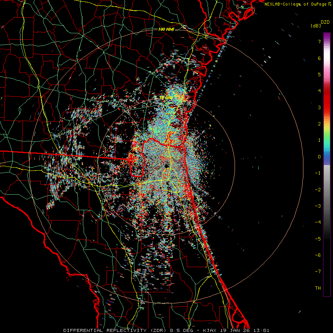Click the DZD product label

tap(325, 22)
